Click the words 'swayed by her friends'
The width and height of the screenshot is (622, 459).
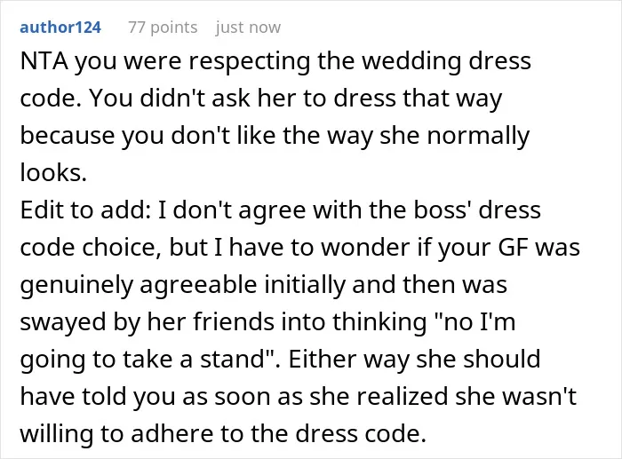[148, 321]
